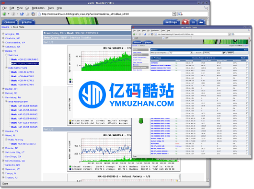Open the red Tree View mode icon
This screenshot has width=254, height=189.
click(x=185, y=22)
